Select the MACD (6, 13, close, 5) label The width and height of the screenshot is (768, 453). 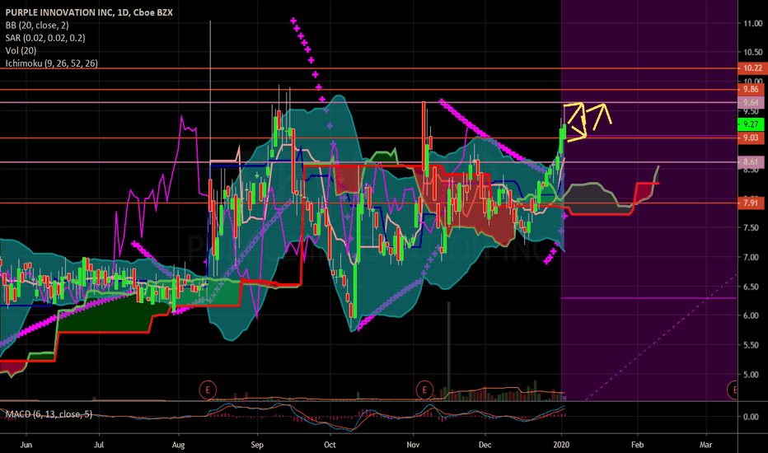click(x=49, y=414)
